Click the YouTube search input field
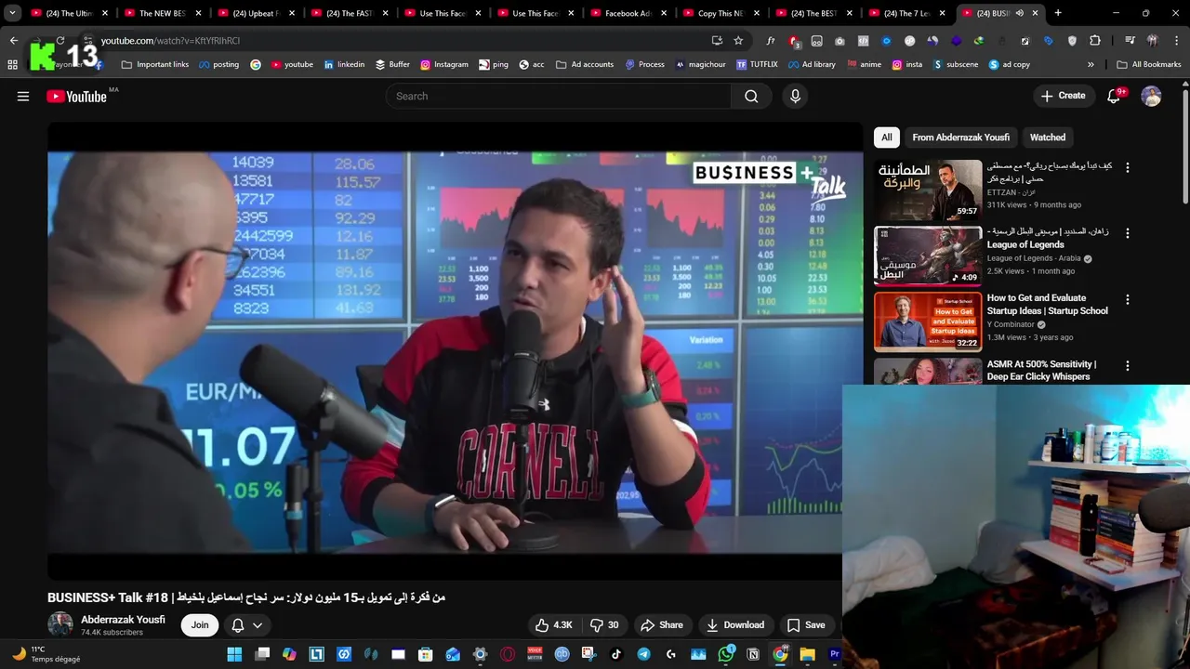Screen dimensions: 1190x669 point(558,97)
